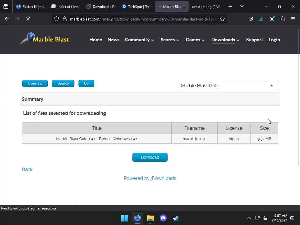Click the blue Search button
The image size is (300, 225).
(x=63, y=83)
